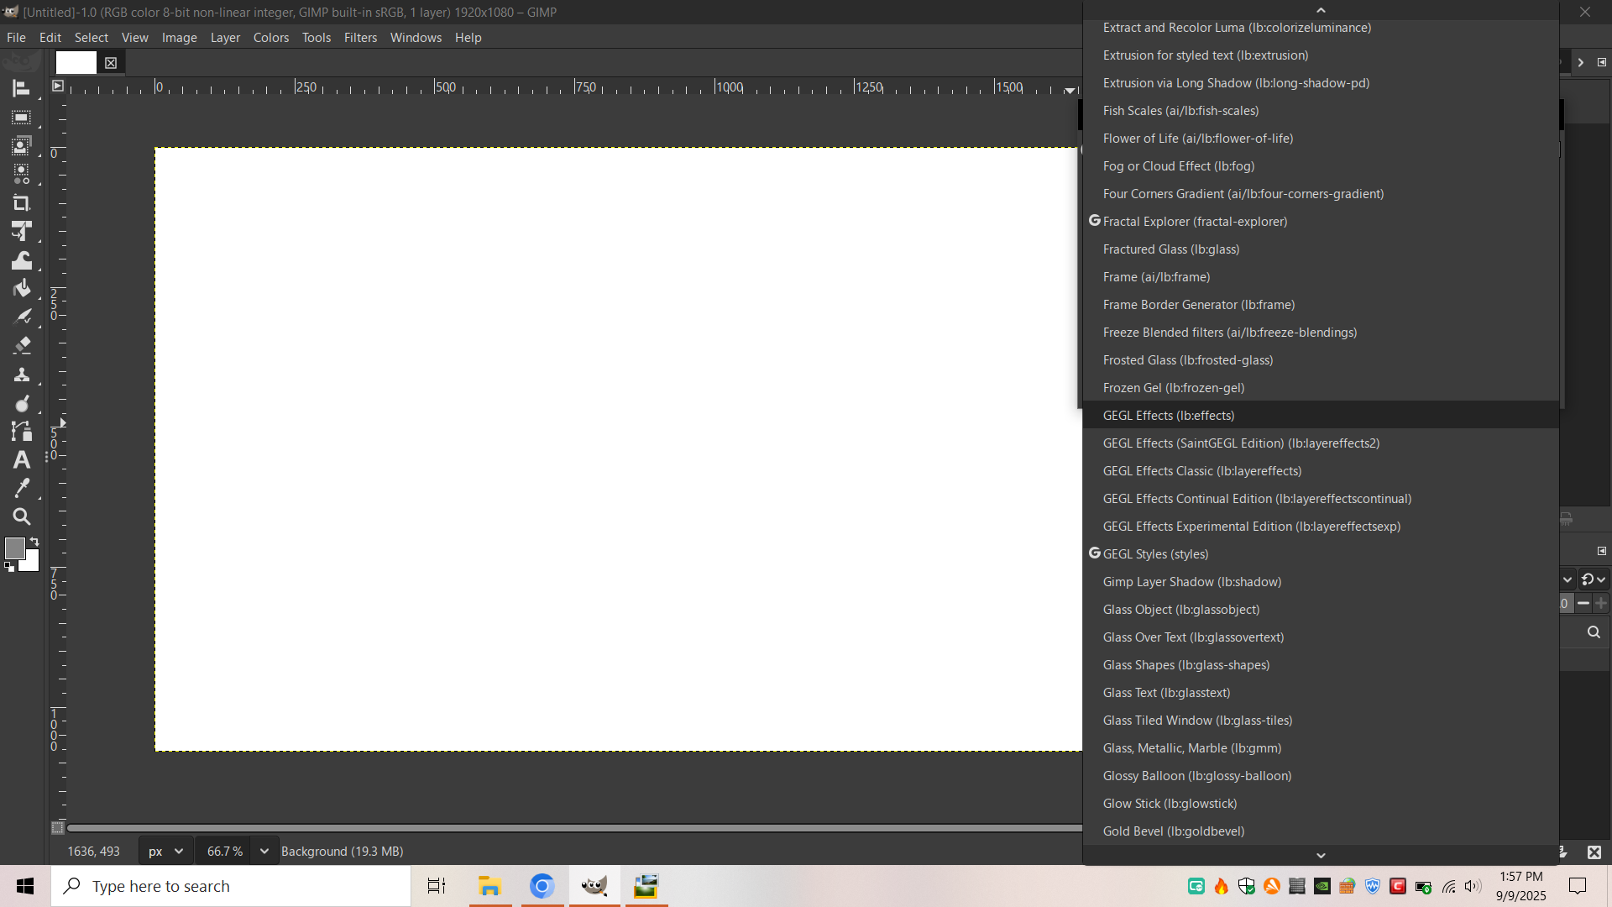The image size is (1612, 907).
Task: Swap foreground and background colors
Action: [34, 542]
